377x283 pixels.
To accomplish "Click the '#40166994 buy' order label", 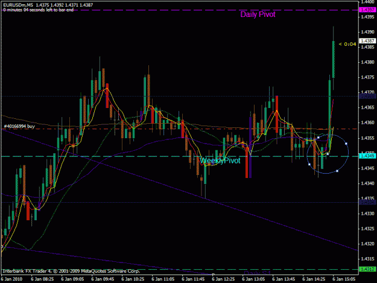I will tap(19, 126).
